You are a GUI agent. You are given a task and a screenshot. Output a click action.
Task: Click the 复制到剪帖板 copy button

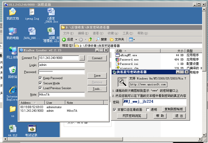(x=174, y=109)
